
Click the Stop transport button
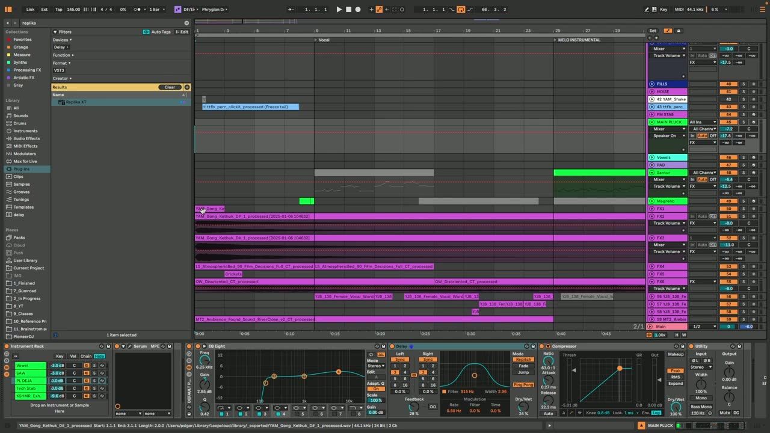pyautogui.click(x=348, y=10)
